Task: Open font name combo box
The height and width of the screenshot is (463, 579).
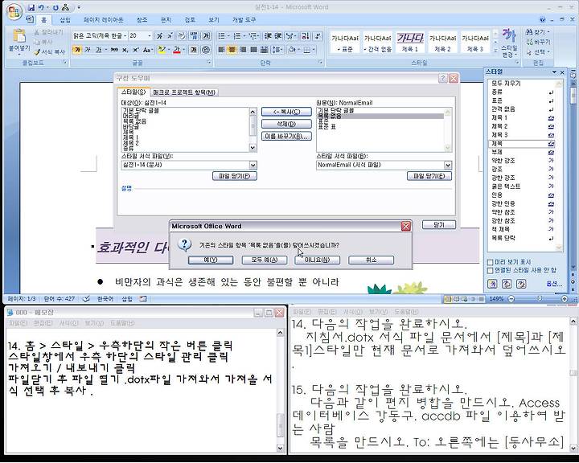Action: click(x=100, y=36)
